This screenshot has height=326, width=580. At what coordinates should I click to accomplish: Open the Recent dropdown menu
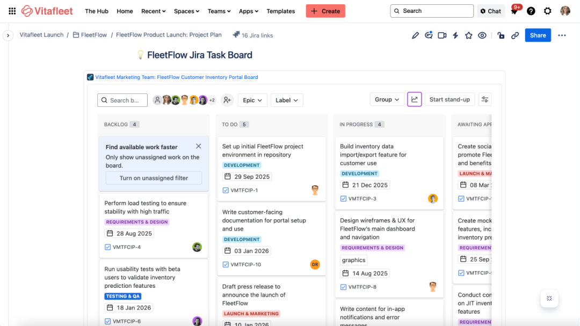pos(154,11)
